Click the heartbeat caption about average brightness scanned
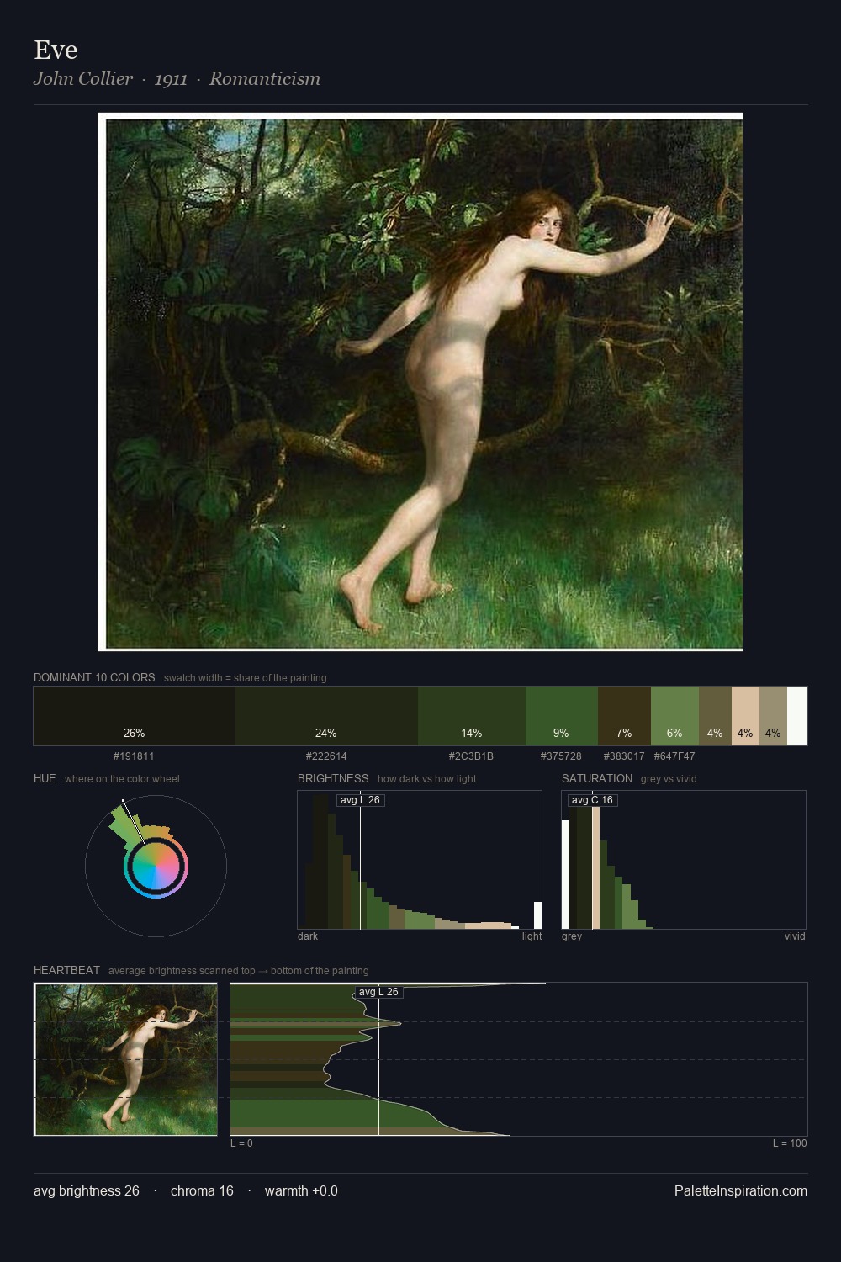The image size is (841, 1262). coord(239,971)
